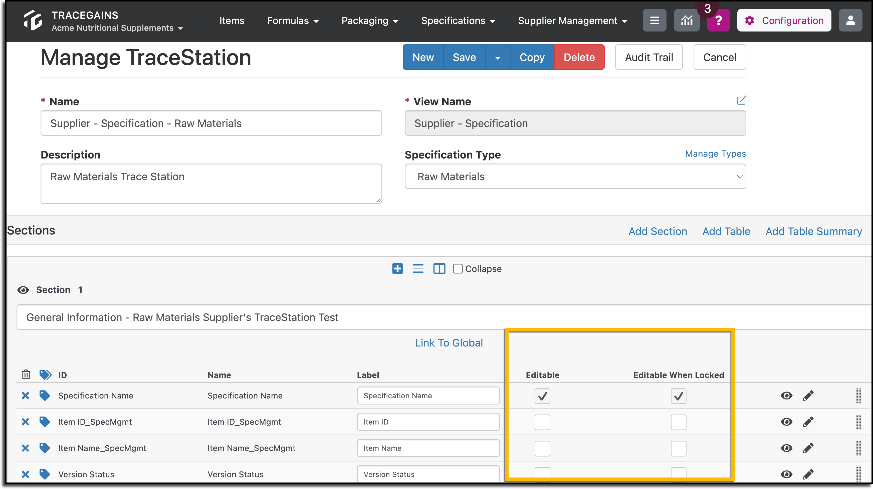Open Configuration settings
This screenshot has width=873, height=489.
[x=784, y=20]
